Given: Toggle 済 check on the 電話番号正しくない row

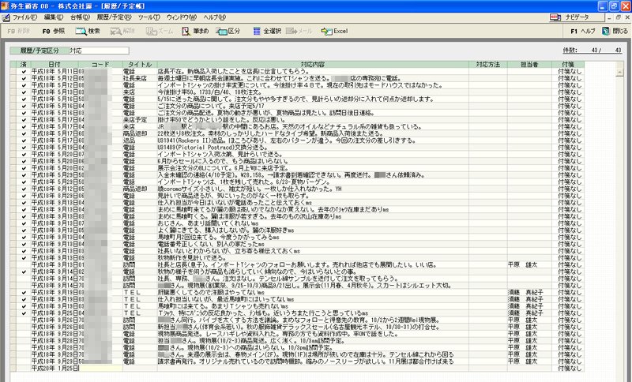Looking at the screenshot, I should [24, 245].
